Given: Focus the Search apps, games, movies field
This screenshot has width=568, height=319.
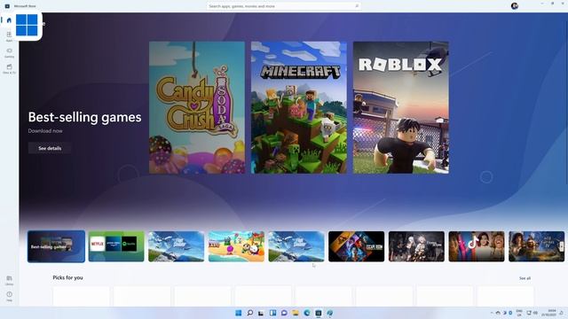Looking at the screenshot, I should (284, 6).
